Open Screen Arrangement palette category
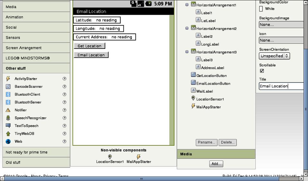Screen dimensions: 308x181 [x=36, y=48]
